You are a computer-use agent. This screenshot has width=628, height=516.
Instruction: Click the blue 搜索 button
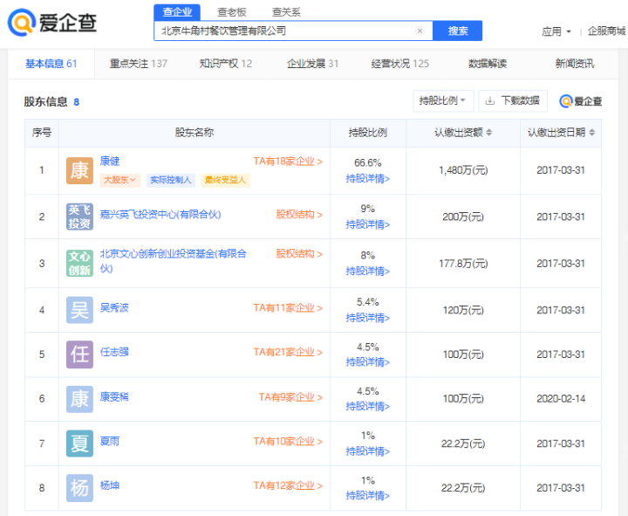[458, 31]
